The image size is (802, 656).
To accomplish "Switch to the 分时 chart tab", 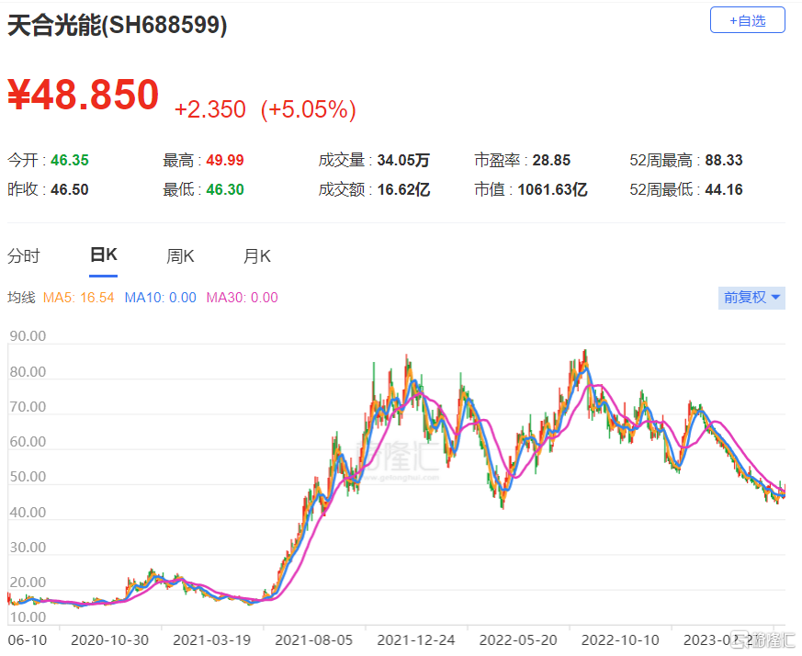I will pyautogui.click(x=24, y=255).
